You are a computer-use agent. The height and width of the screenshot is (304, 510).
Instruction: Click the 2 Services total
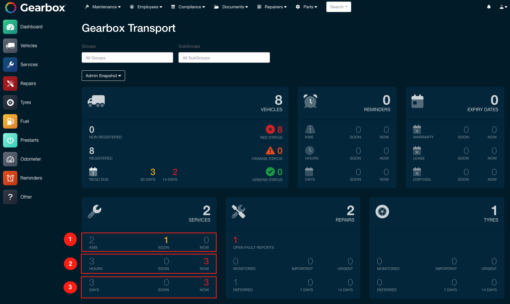coord(206,211)
